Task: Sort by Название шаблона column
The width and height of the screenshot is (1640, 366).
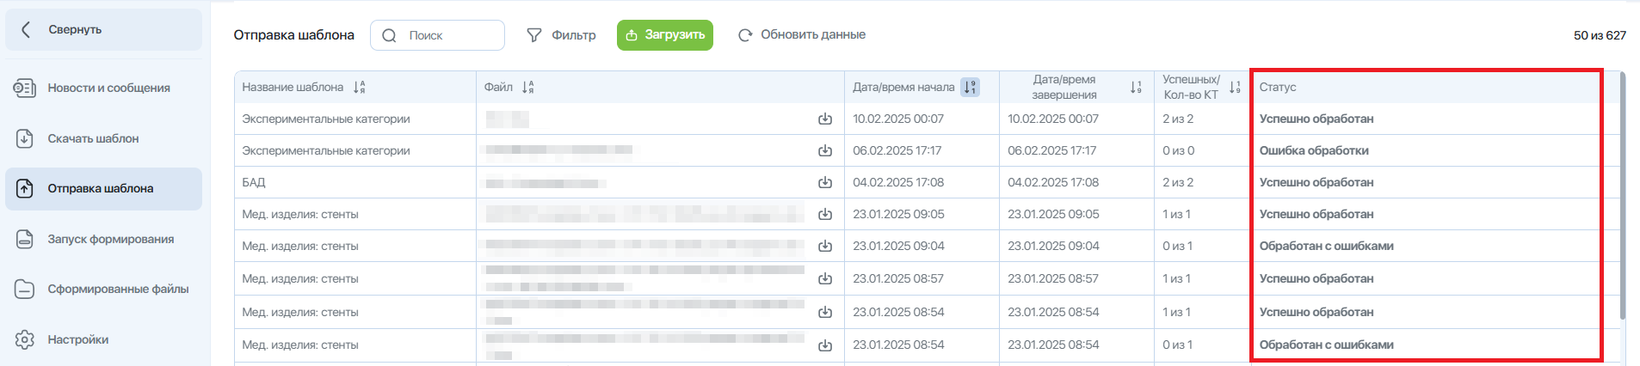Action: click(359, 87)
